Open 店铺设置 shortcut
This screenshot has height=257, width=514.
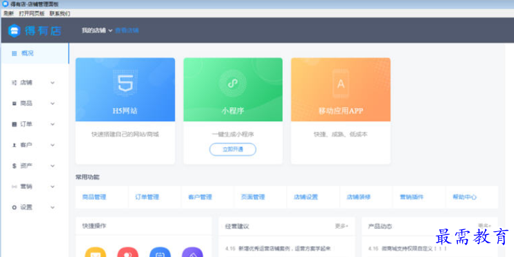(x=306, y=197)
